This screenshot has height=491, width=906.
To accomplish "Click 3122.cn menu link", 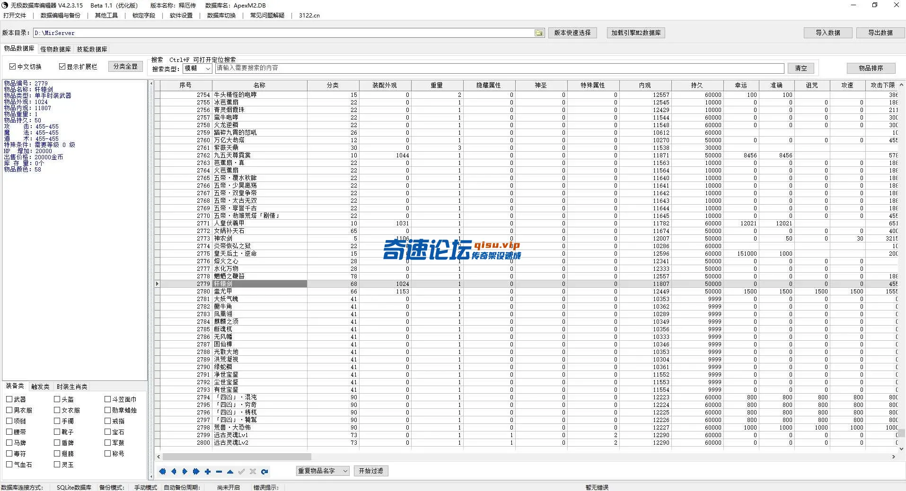I will tap(309, 16).
